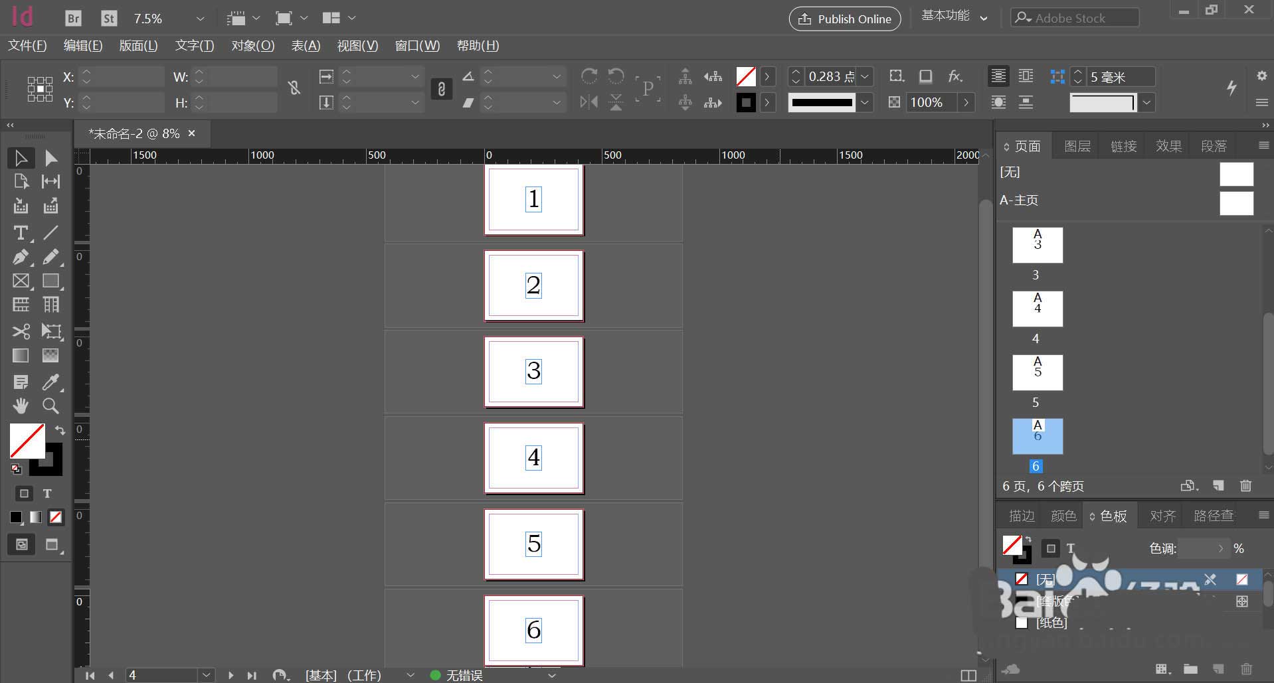The image size is (1274, 683).
Task: Close the 未命名-2 document tab
Action: [x=192, y=133]
